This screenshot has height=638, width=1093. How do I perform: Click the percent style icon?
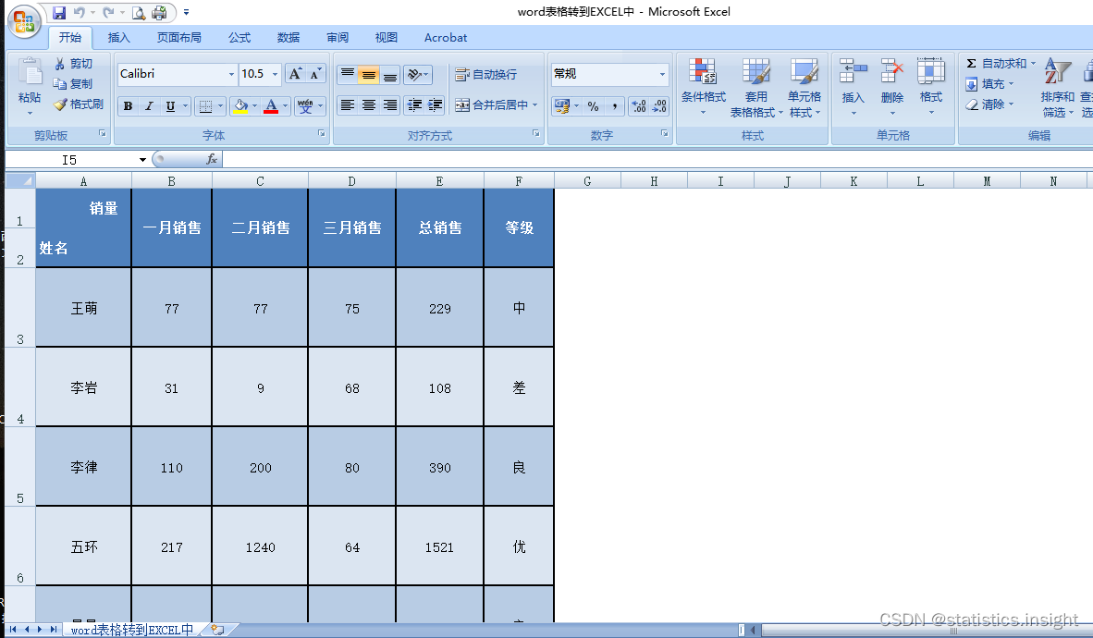595,105
